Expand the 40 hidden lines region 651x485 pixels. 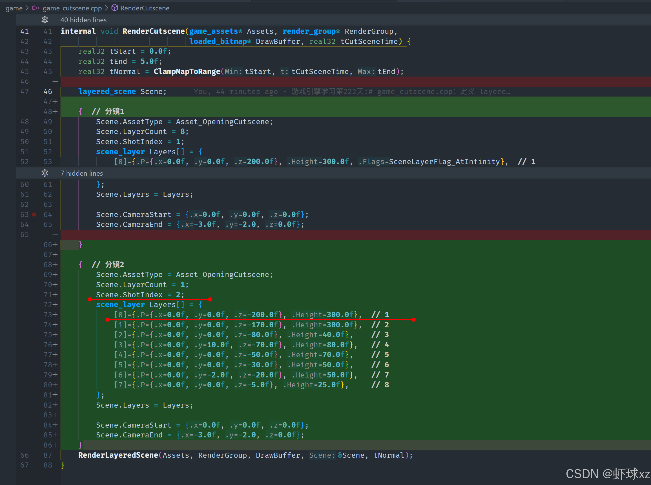pos(83,20)
